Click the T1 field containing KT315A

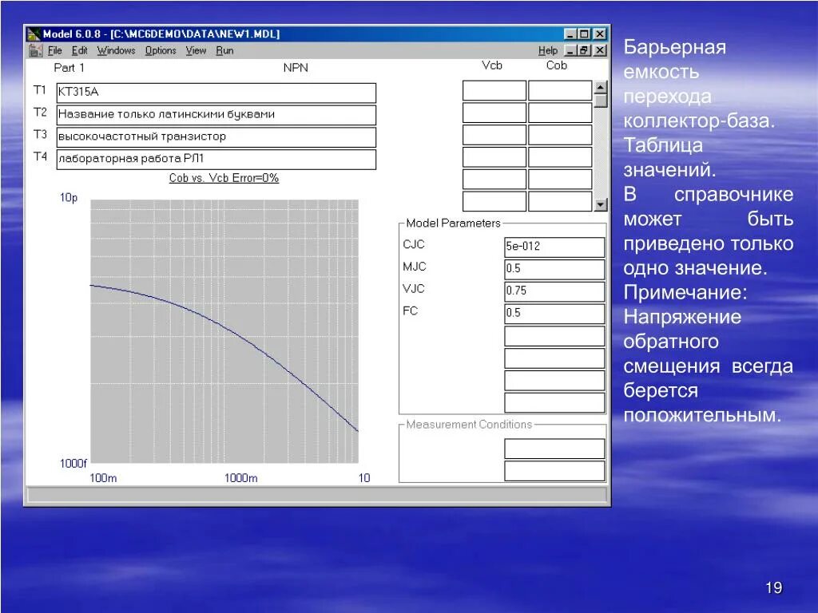216,93
